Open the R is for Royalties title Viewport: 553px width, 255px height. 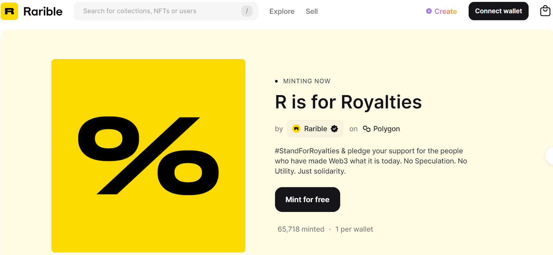(348, 102)
